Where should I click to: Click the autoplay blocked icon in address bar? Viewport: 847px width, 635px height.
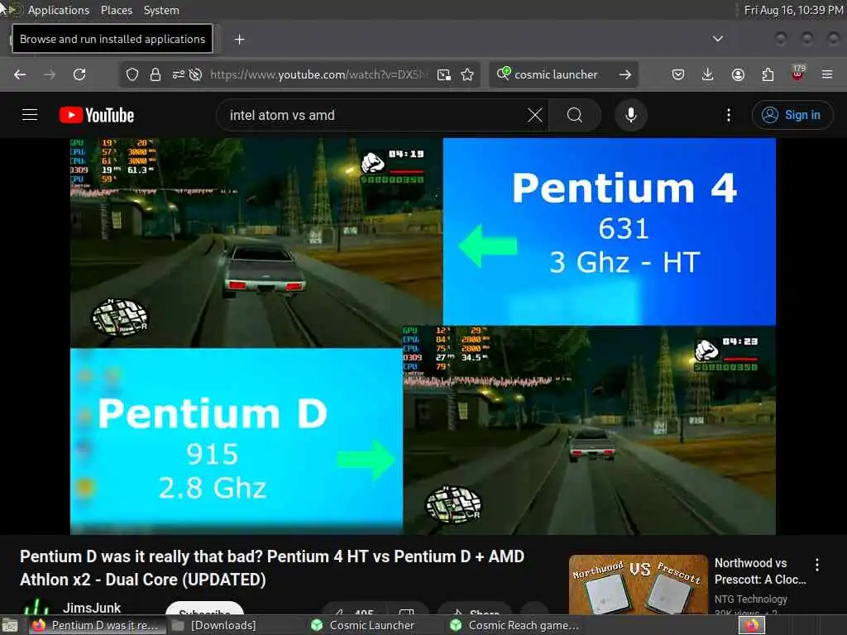click(195, 74)
